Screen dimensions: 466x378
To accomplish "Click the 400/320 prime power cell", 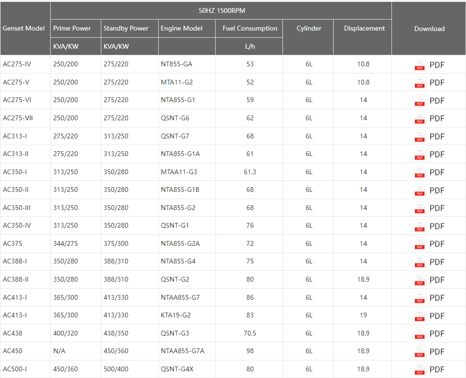I will click(76, 333).
